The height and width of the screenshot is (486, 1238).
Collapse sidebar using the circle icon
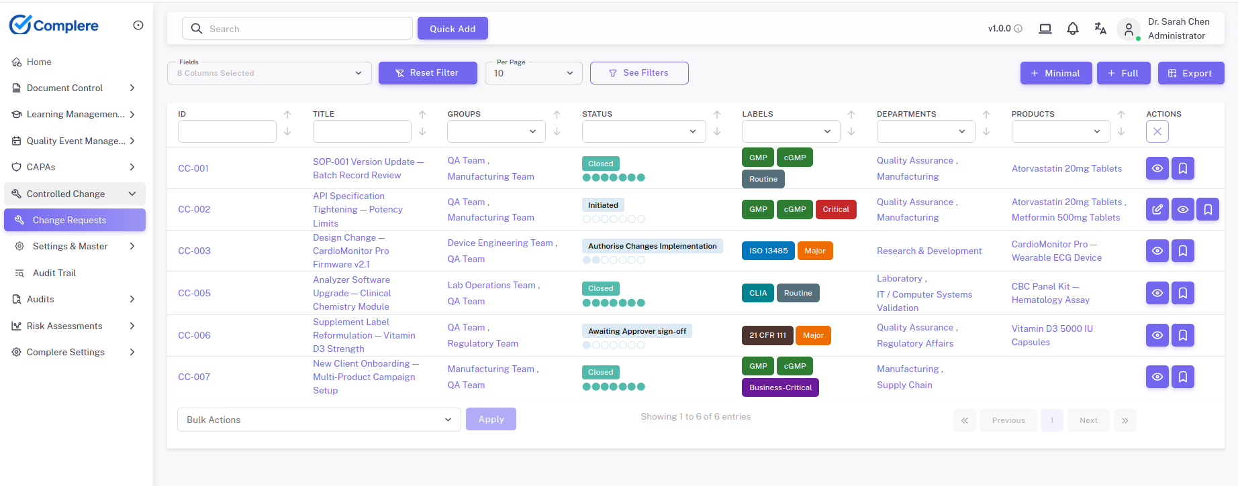138,25
